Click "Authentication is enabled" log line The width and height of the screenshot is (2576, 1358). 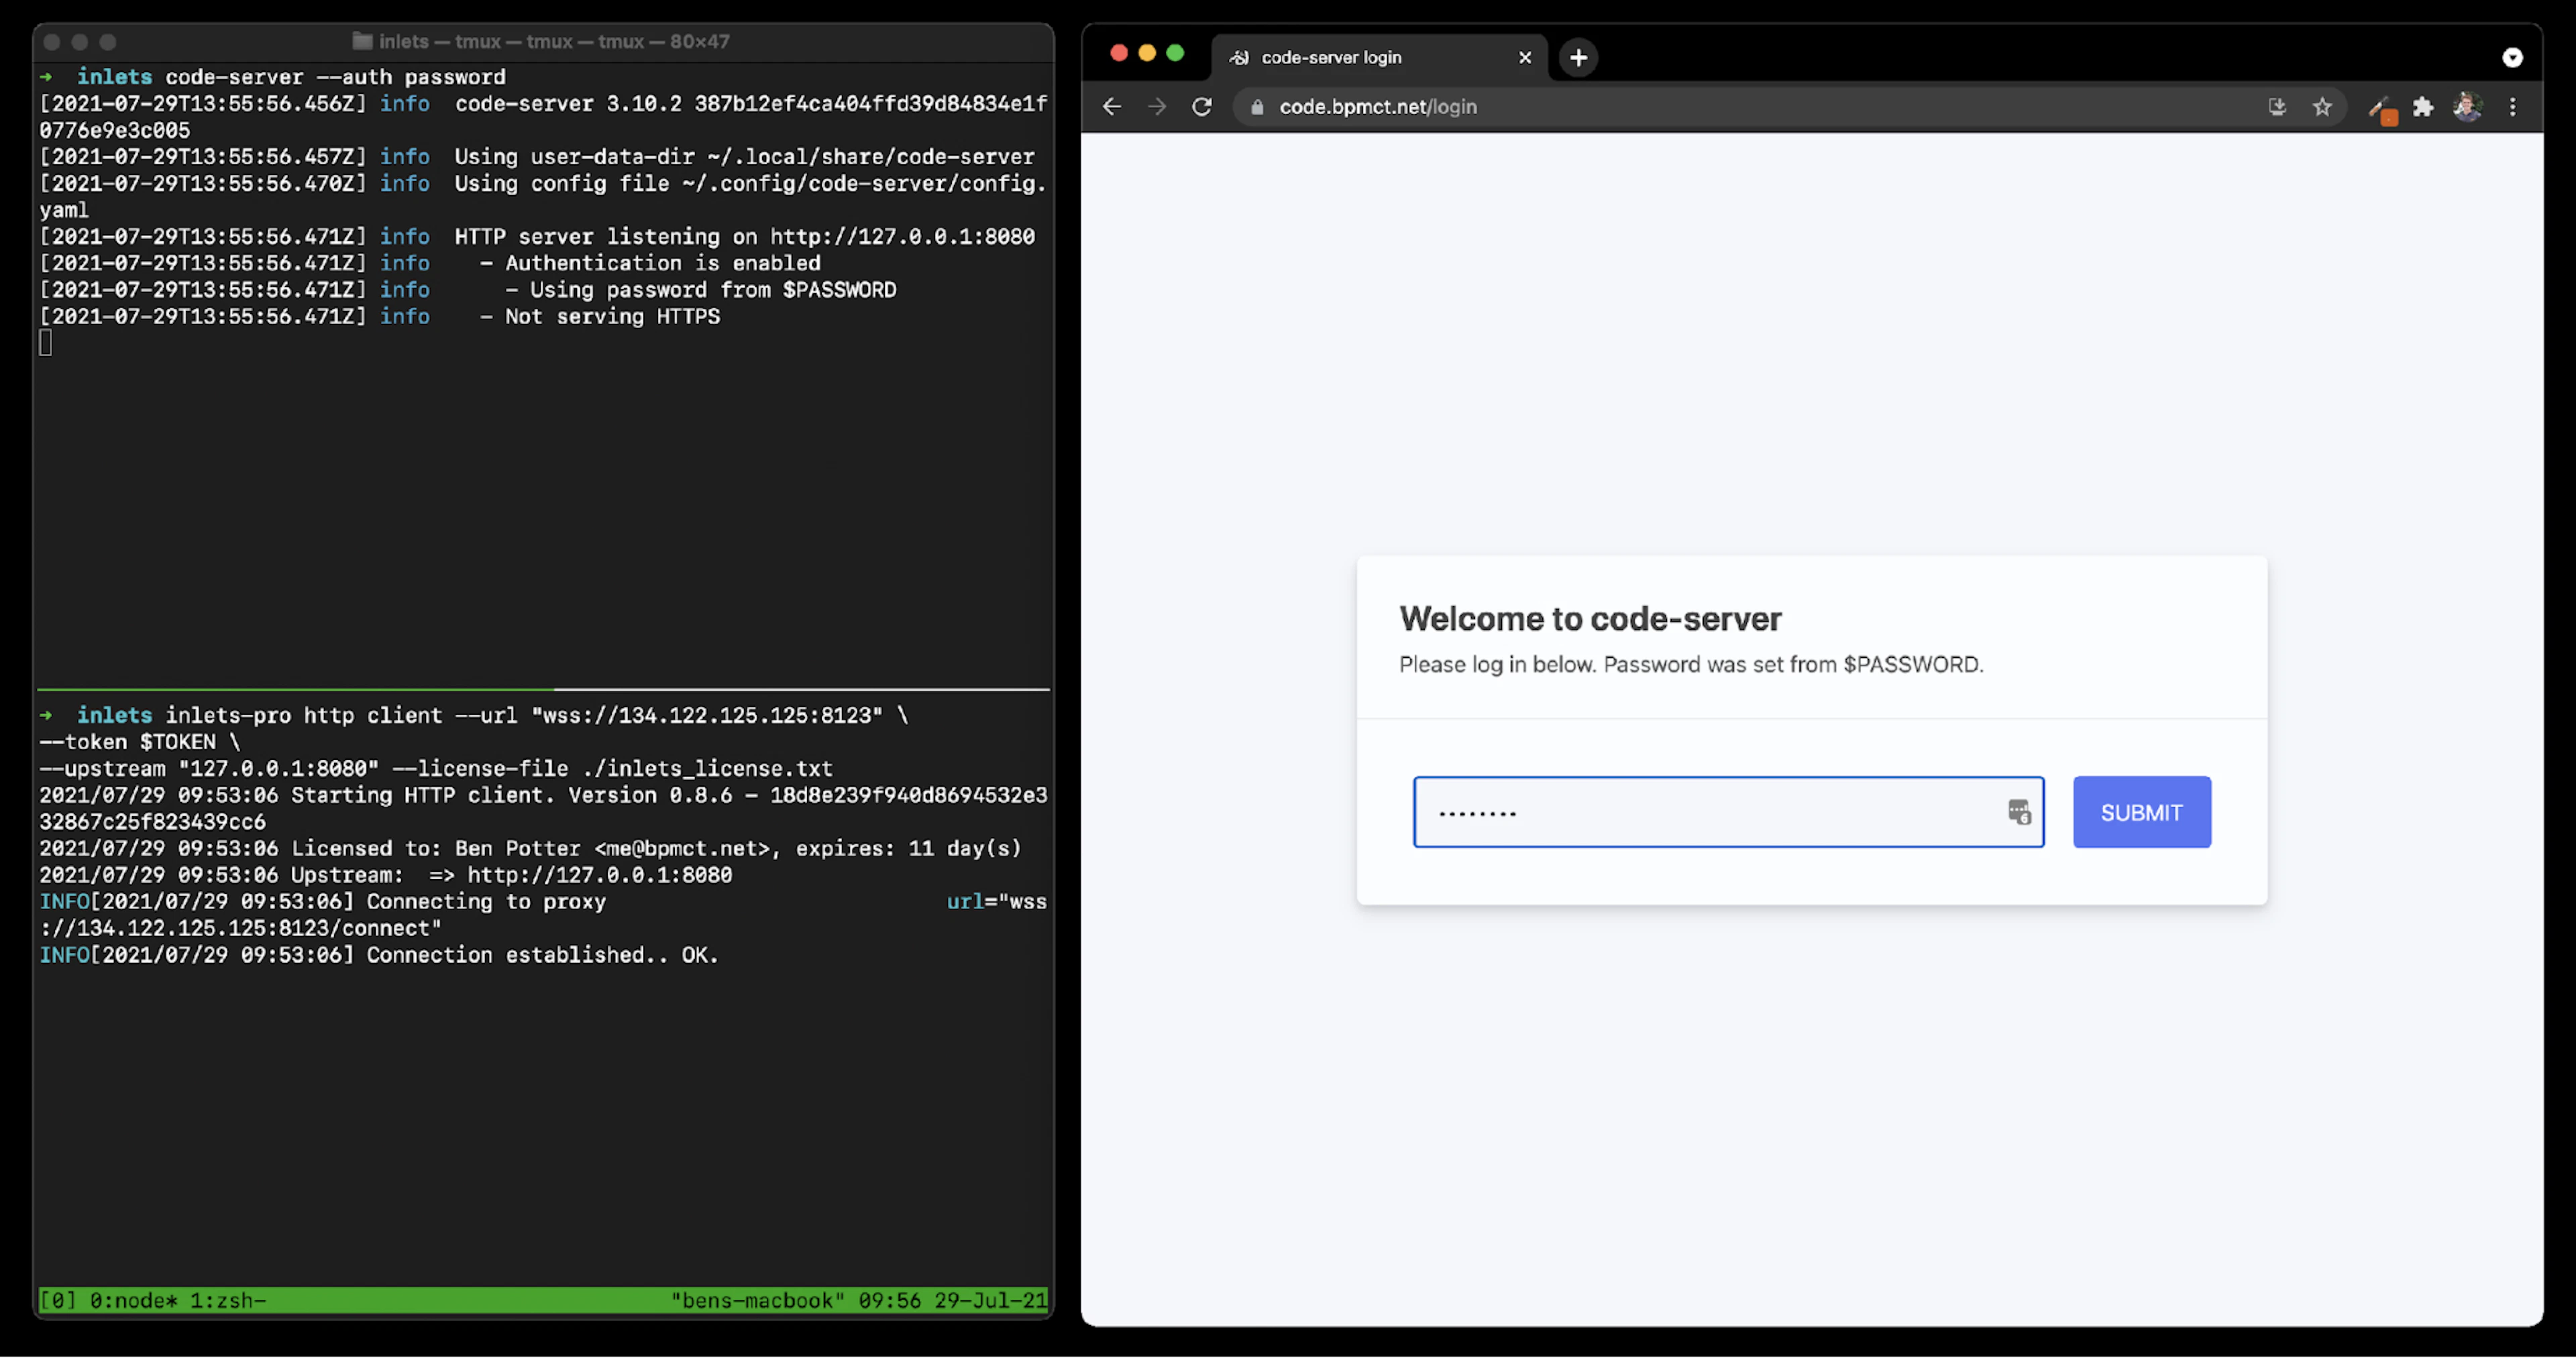(x=662, y=263)
